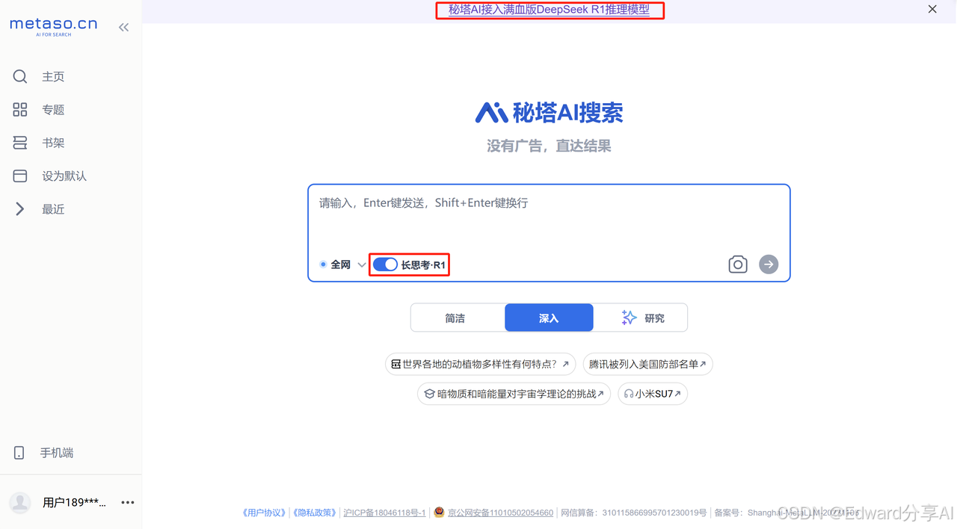The height and width of the screenshot is (529, 957).
Task: Switch to the 简洁 mode tab
Action: (x=458, y=318)
